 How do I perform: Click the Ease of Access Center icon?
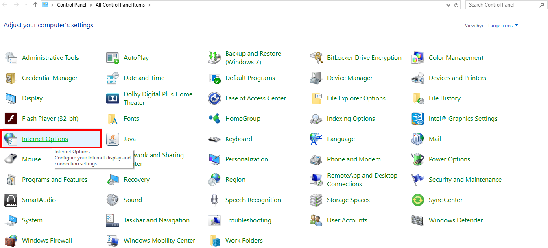[214, 98]
